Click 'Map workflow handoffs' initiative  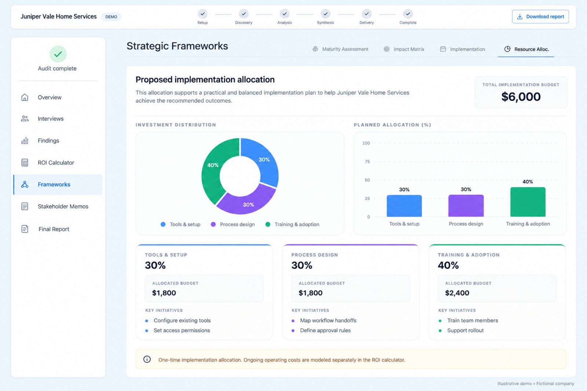coord(328,320)
